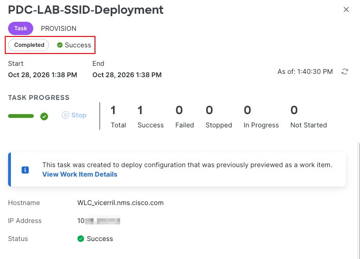This screenshot has height=259, width=360.
Task: Click the top Success status beside Completed
Action: pos(74,45)
